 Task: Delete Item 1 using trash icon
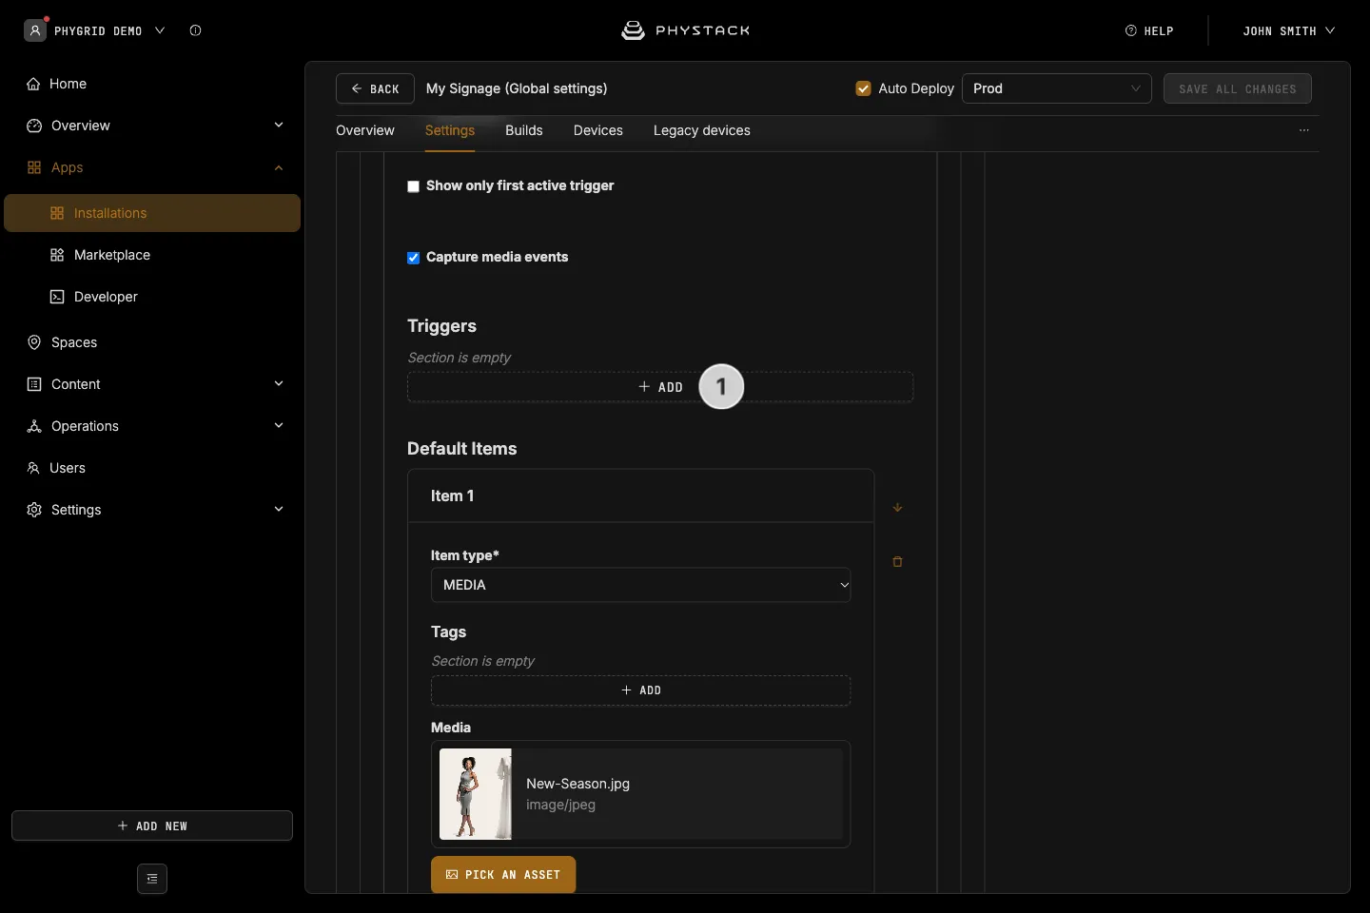pos(897,562)
